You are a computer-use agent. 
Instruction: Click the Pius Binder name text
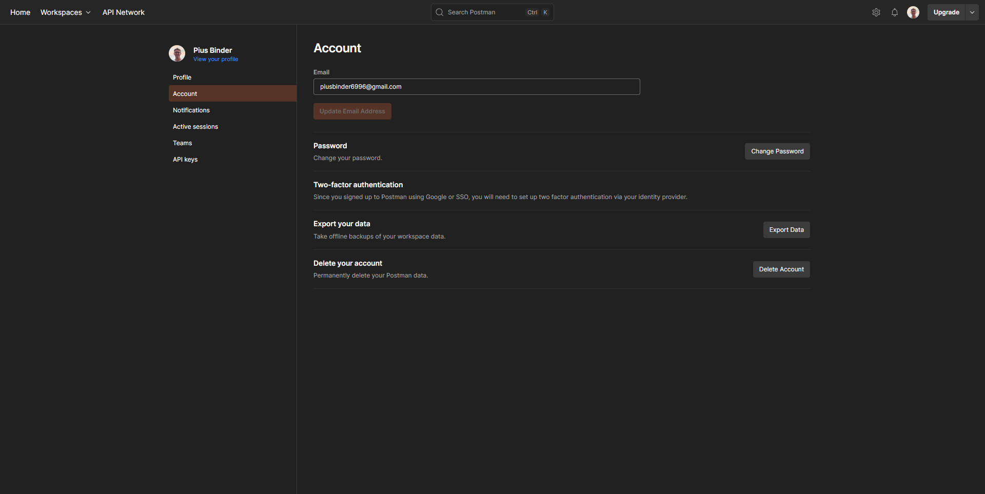(x=212, y=50)
